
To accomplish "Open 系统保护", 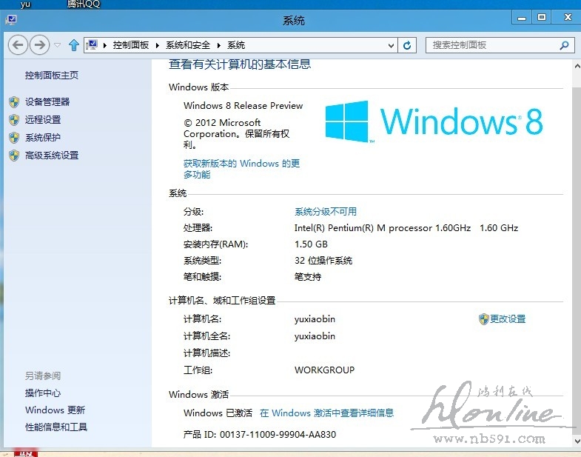I will pos(43,137).
